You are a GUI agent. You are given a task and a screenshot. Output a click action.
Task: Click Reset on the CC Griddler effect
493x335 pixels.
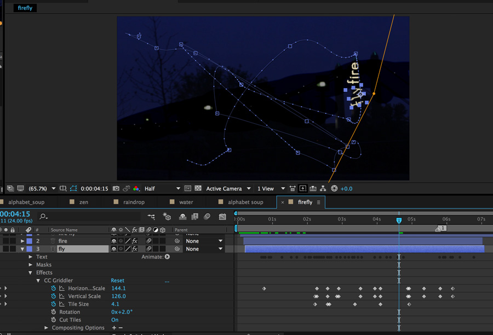tap(117, 280)
